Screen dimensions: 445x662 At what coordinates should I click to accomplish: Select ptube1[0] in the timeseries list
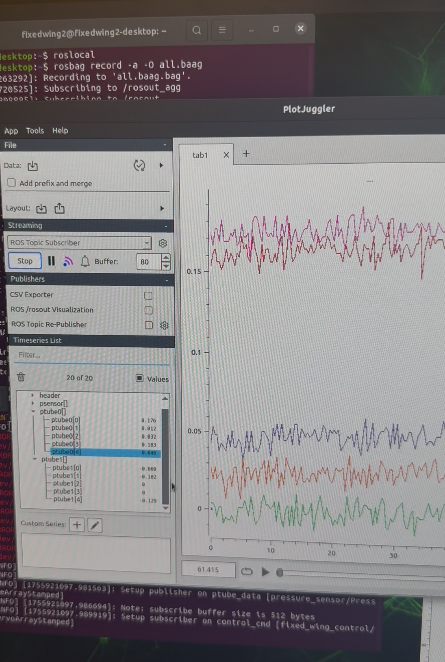click(67, 468)
